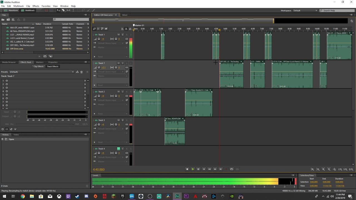Open the Workspace dropdown set to Default
356x200 pixels.
[305, 11]
